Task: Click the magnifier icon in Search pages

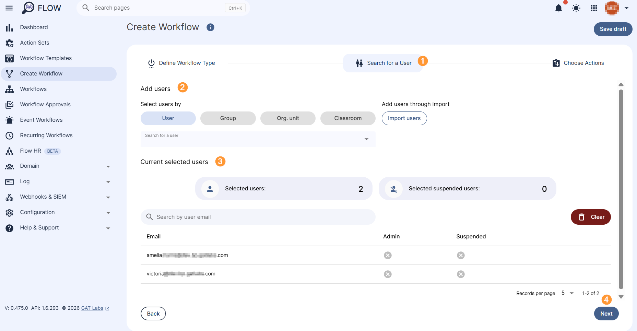Action: [x=86, y=8]
